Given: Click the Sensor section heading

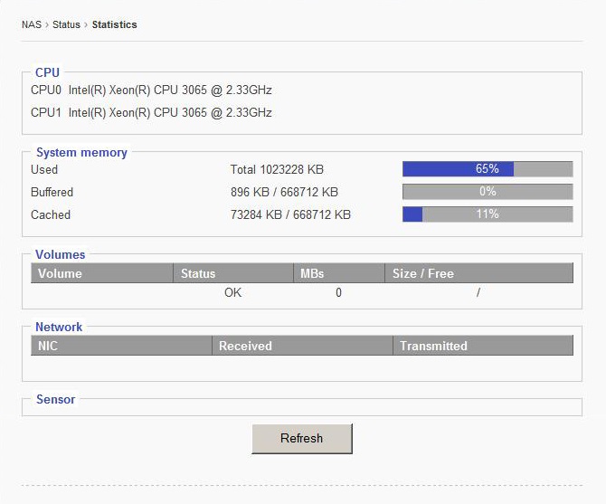Looking at the screenshot, I should [x=55, y=399].
